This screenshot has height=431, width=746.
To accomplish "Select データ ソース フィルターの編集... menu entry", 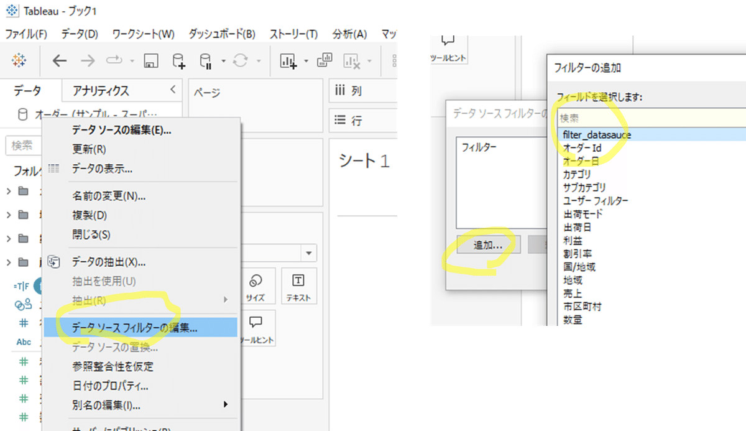I will click(140, 328).
